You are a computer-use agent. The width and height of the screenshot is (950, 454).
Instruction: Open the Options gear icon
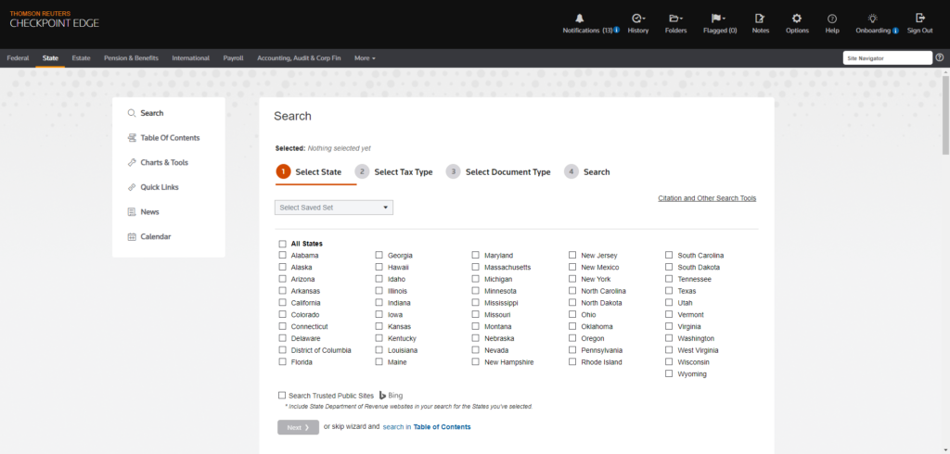pyautogui.click(x=796, y=18)
